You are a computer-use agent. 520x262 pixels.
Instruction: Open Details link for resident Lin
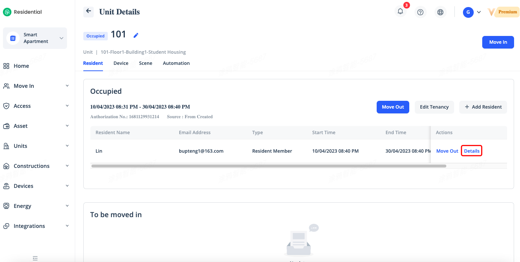471,151
